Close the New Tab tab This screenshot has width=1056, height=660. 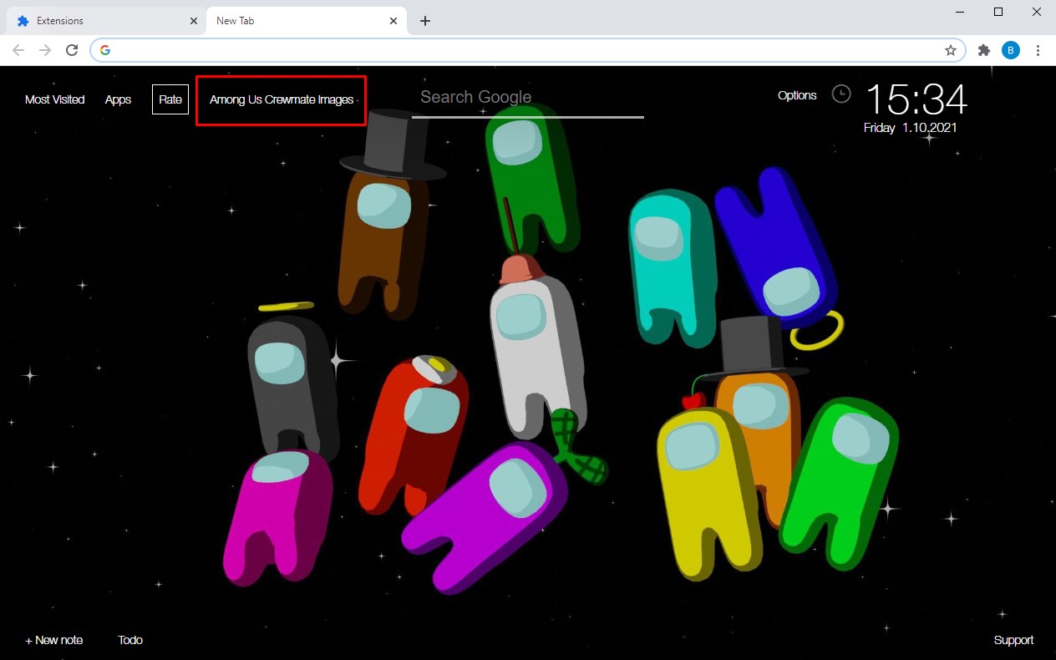(395, 21)
